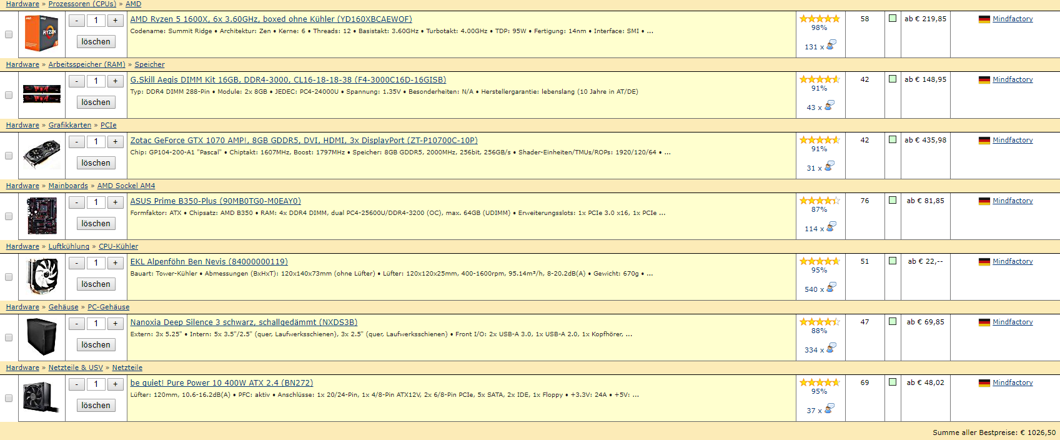
Task: Tick the left selection checkbox for EKL Alpenföhn
Action: pos(9,277)
